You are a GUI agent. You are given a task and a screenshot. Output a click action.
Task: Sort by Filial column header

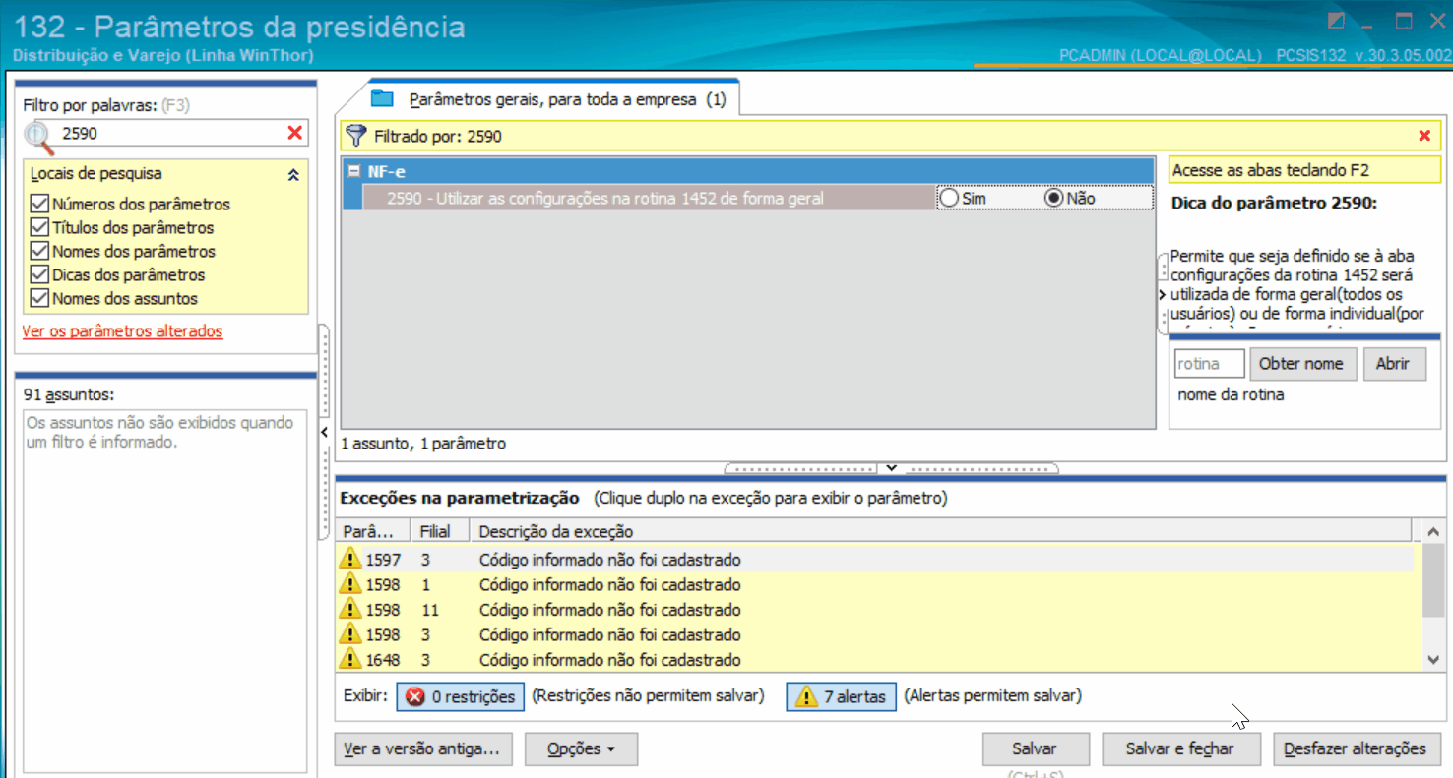click(439, 531)
